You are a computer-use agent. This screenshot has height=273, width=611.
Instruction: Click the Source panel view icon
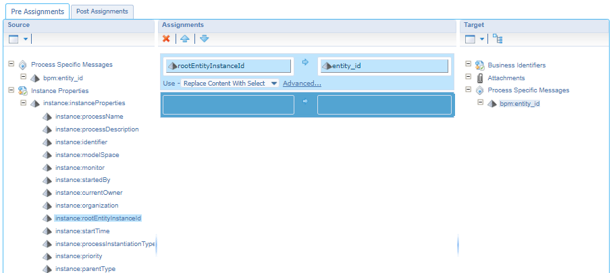tap(14, 39)
